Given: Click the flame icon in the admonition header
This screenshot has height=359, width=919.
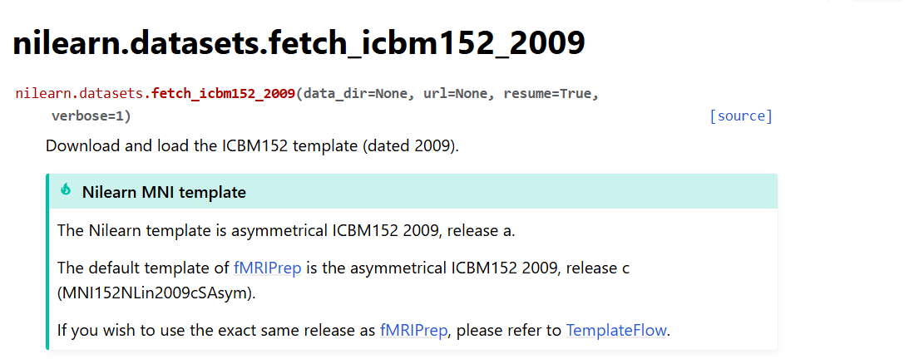Looking at the screenshot, I should 67,191.
